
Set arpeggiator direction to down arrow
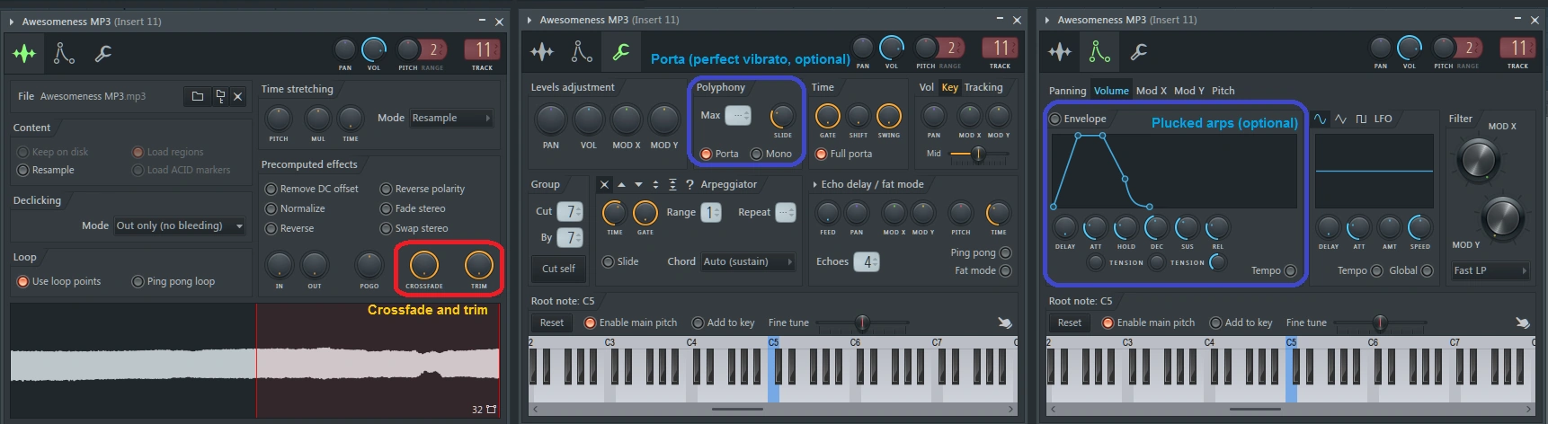tap(638, 185)
